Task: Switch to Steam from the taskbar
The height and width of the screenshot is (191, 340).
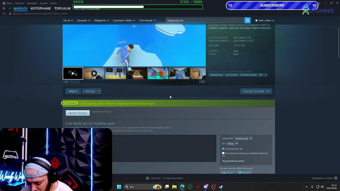Action: click(221, 187)
